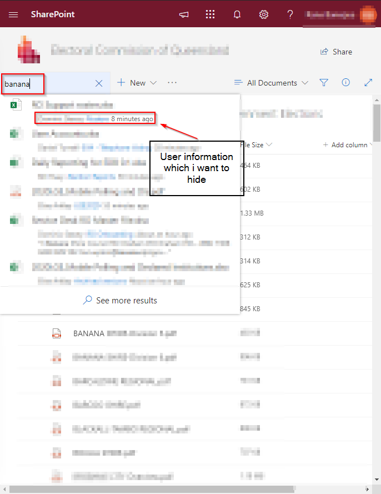Image resolution: width=381 pixels, height=494 pixels.
Task: Open the megaphone announcements icon
Action: coord(184,14)
